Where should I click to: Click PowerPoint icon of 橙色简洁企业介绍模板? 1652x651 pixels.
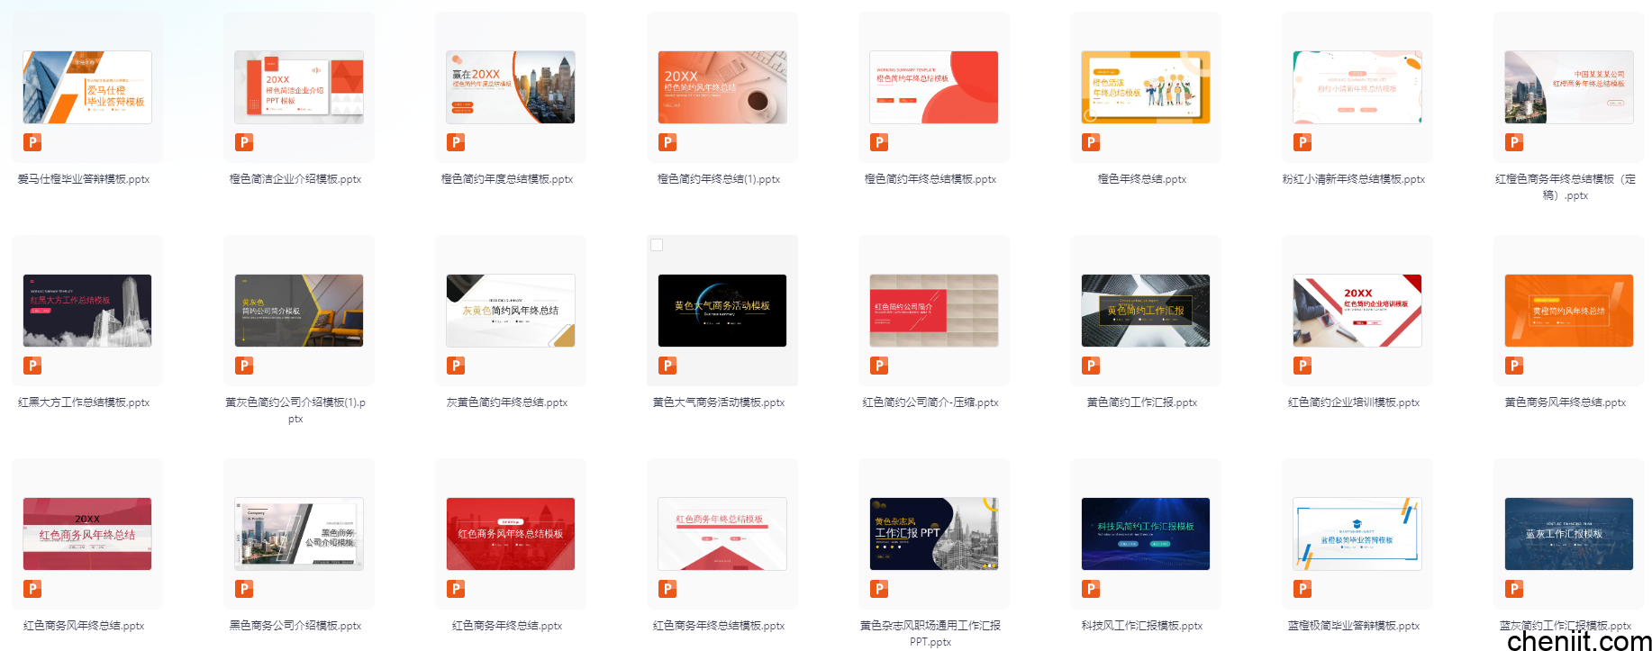pyautogui.click(x=244, y=142)
